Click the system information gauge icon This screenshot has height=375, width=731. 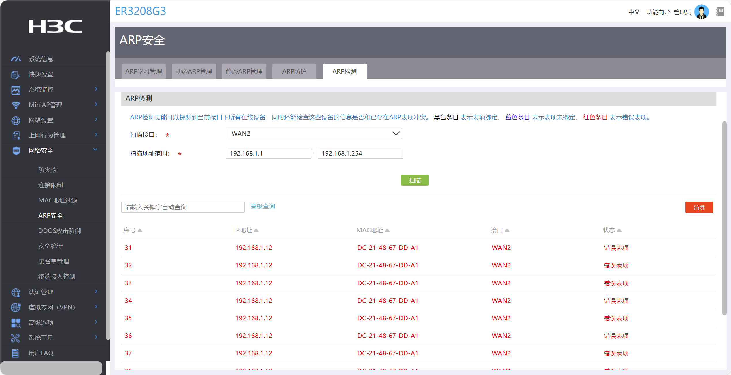click(x=16, y=59)
